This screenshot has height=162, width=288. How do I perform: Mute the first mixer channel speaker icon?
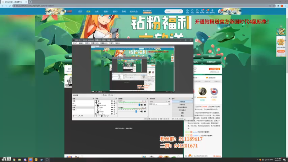[x=141, y=105]
